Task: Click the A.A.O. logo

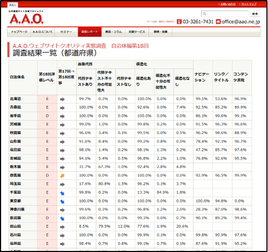Action: [26, 19]
